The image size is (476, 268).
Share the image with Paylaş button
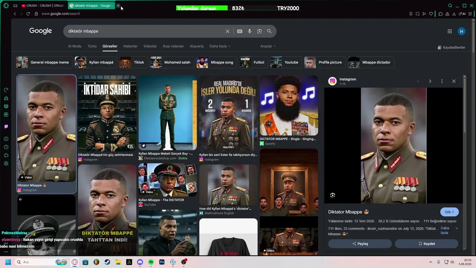point(360,244)
